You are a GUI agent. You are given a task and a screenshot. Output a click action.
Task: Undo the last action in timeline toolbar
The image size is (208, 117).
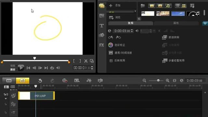pos(40,81)
